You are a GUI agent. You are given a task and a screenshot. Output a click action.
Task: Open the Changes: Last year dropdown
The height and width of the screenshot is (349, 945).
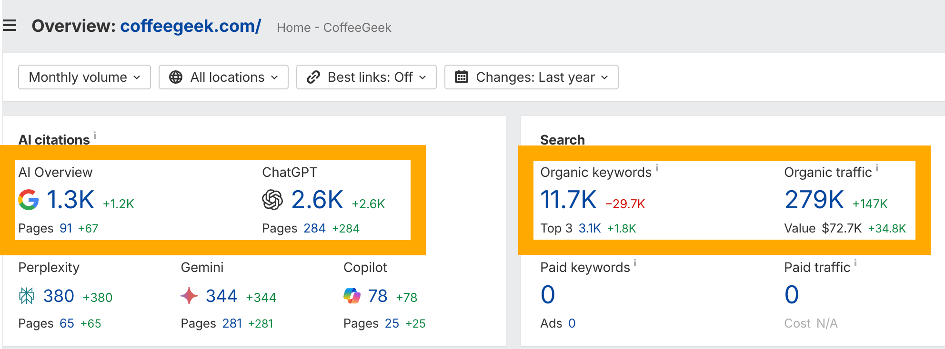(x=531, y=77)
